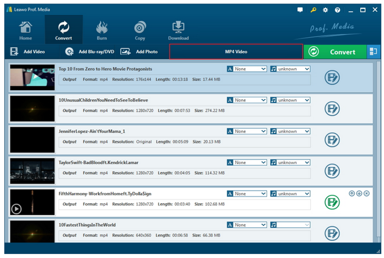Select 10UnusualChildren video thumbnail
The image size is (384, 258).
pos(32,109)
